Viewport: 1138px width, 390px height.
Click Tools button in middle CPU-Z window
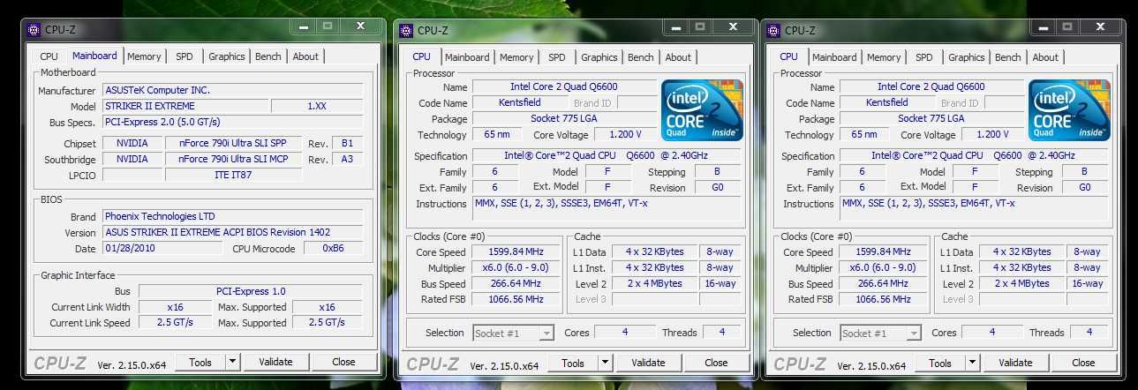click(573, 363)
